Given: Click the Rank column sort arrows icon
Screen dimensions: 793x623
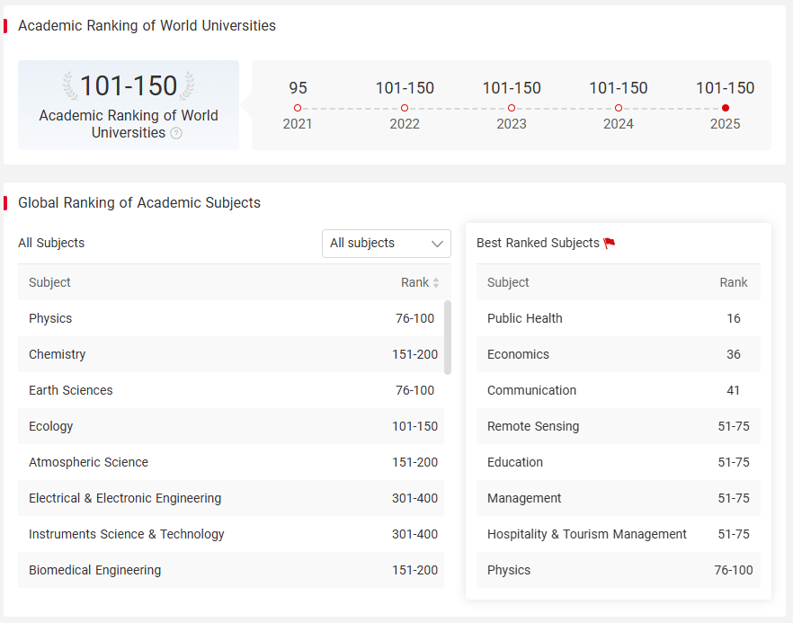Looking at the screenshot, I should pos(436,282).
